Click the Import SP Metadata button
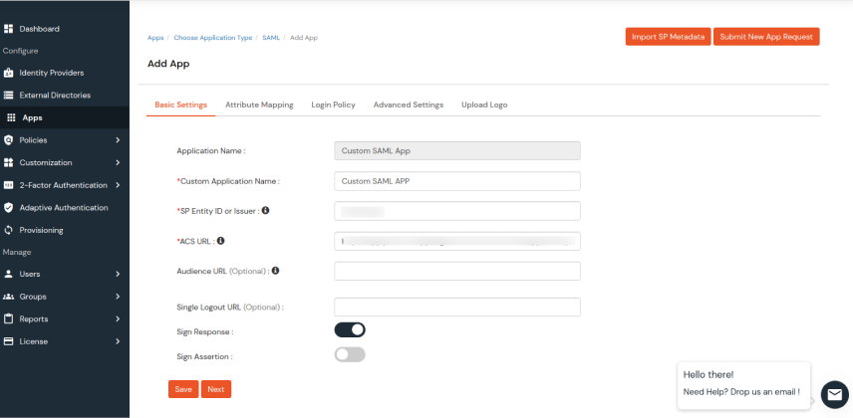Viewport: 853px width, 418px height. click(668, 37)
